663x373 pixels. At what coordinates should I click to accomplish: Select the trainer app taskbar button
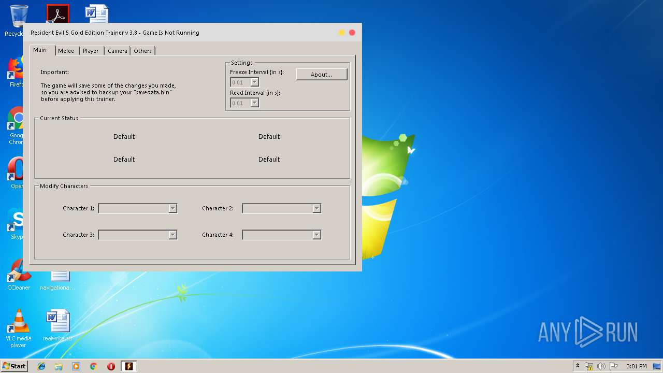[x=129, y=366]
